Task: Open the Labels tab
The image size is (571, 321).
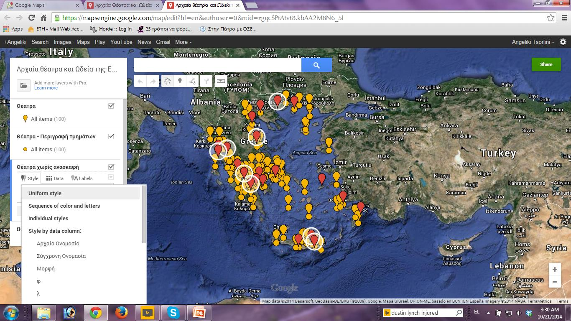Action: tap(82, 178)
